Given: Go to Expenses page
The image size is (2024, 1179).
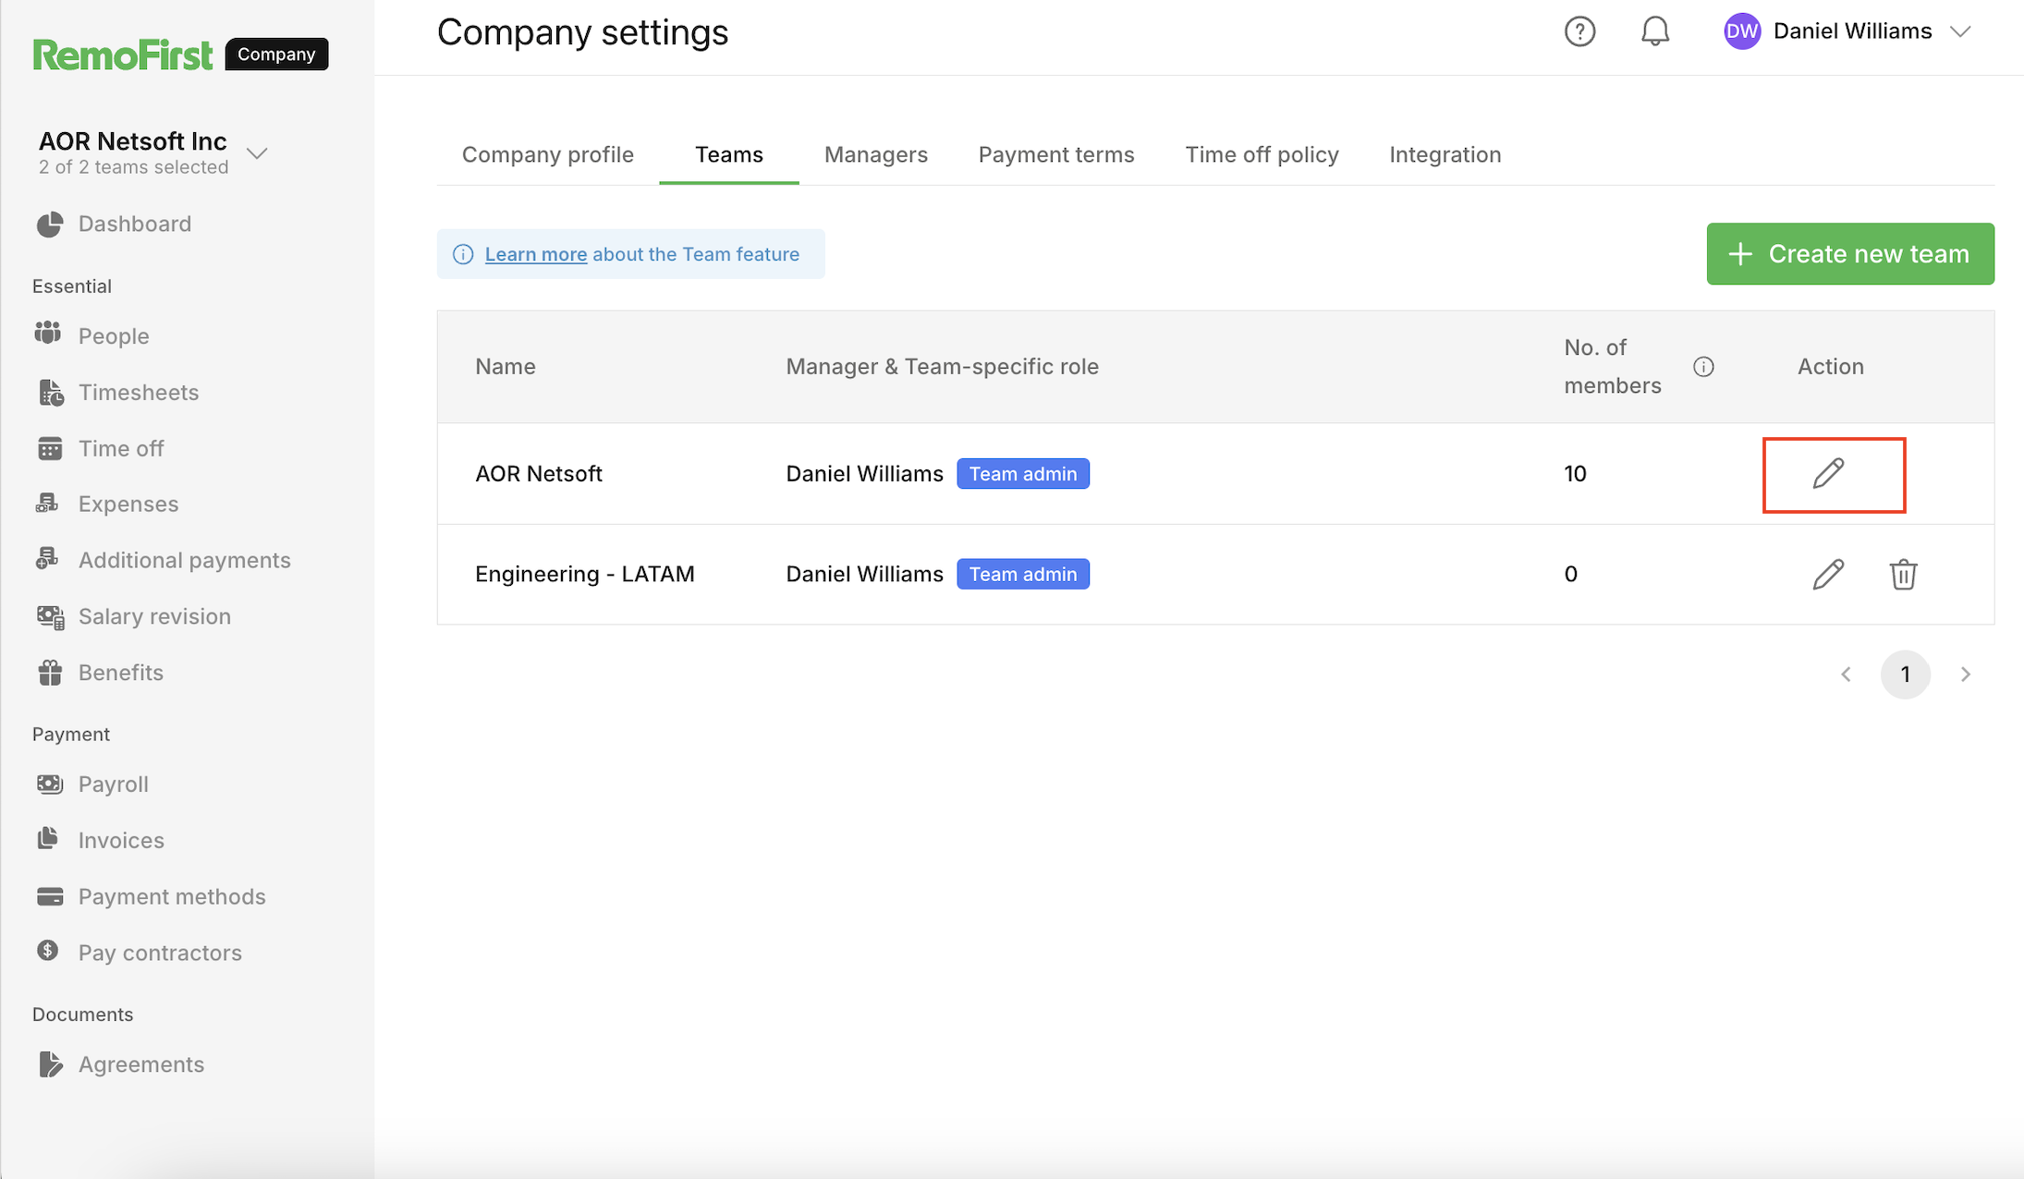Looking at the screenshot, I should (x=128, y=504).
